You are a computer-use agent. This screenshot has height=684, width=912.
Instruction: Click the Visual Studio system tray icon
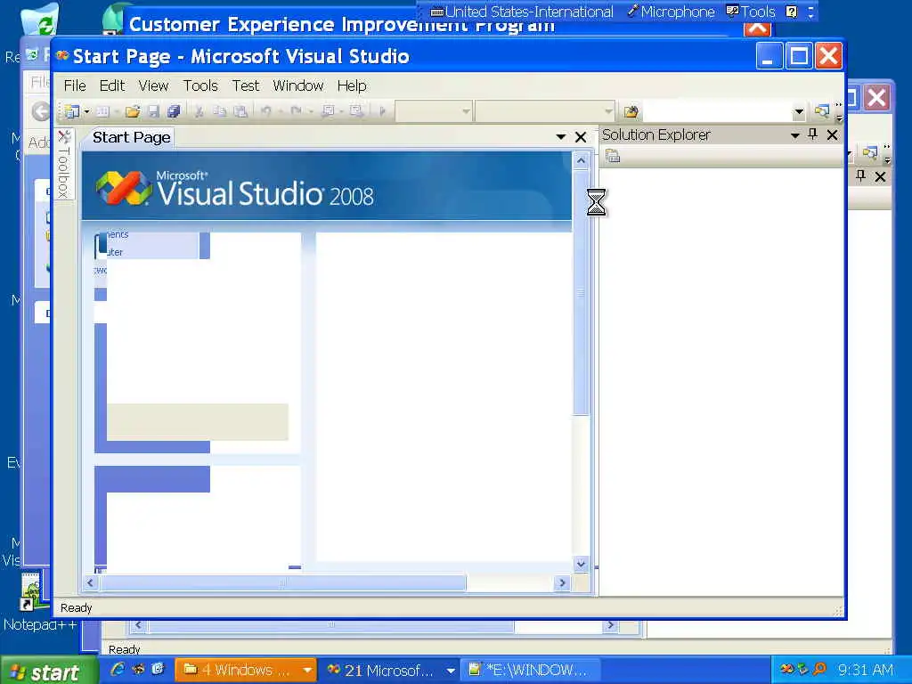tap(786, 669)
